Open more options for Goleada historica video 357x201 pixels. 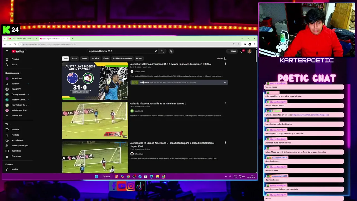pyautogui.click(x=225, y=103)
